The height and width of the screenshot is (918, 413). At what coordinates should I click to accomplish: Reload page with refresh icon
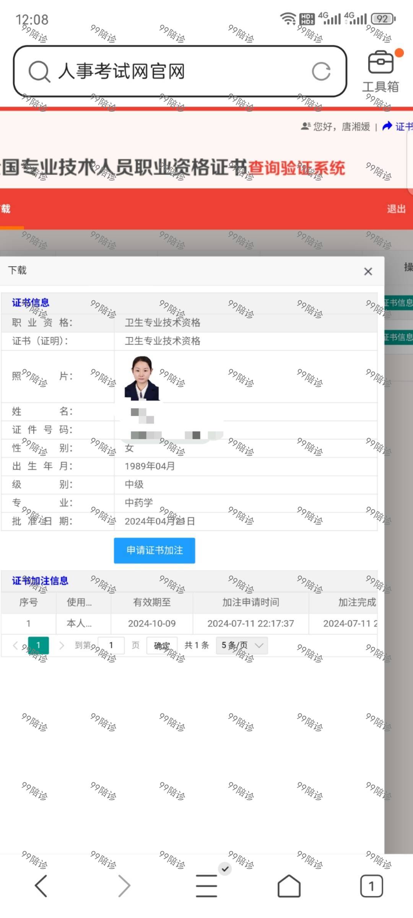tap(321, 72)
